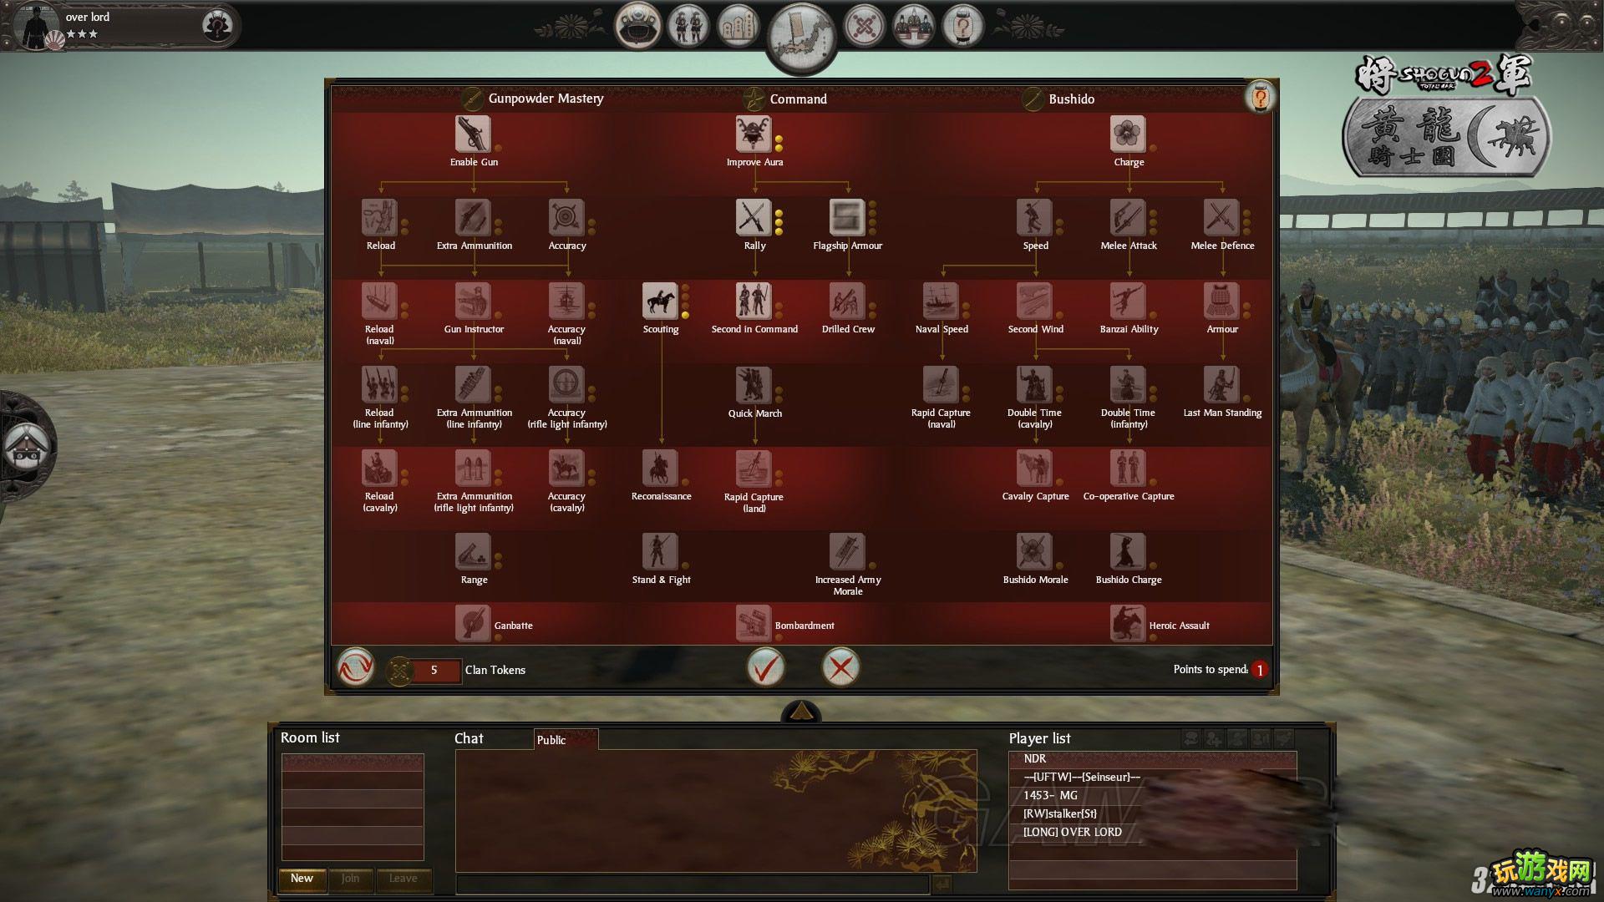This screenshot has height=902, width=1604.
Task: Send chat message with arrow button
Action: click(x=942, y=884)
